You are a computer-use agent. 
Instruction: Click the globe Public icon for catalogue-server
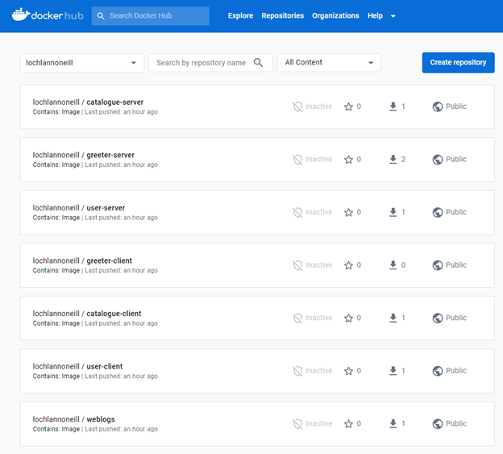tap(438, 106)
